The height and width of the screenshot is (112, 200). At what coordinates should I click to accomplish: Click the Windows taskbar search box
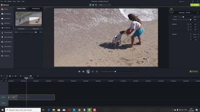pos(23,110)
